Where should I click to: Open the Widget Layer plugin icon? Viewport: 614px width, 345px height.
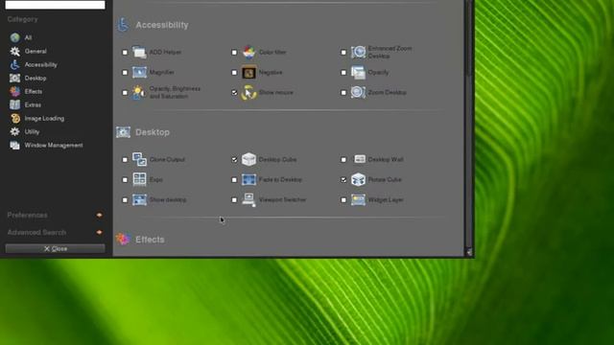point(358,199)
